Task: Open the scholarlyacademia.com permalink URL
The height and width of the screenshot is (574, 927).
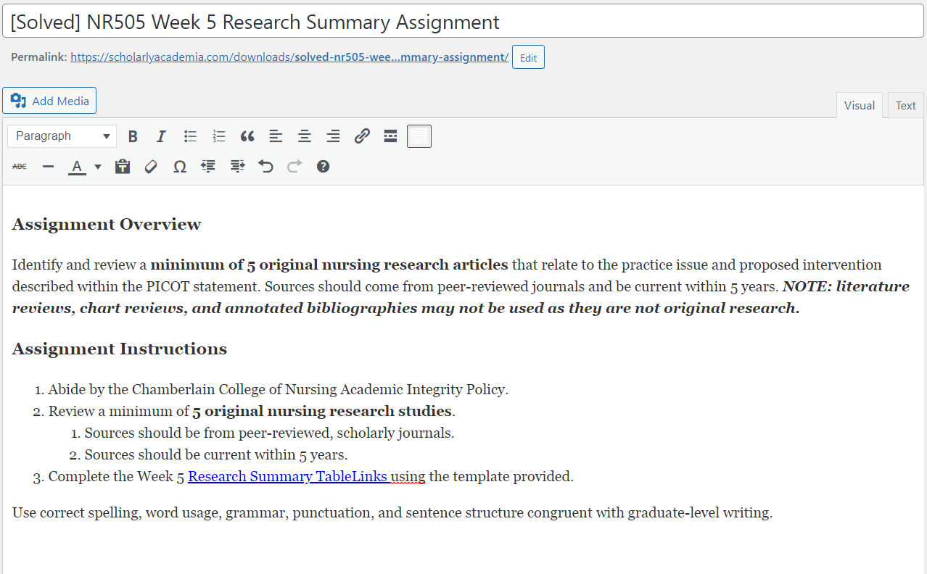Action: 289,57
